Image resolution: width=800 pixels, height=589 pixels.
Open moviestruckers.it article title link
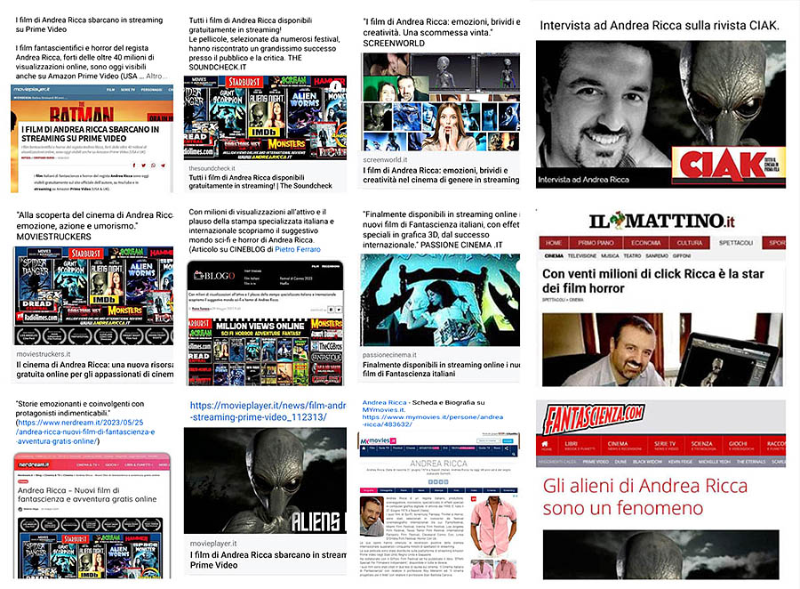(95, 369)
